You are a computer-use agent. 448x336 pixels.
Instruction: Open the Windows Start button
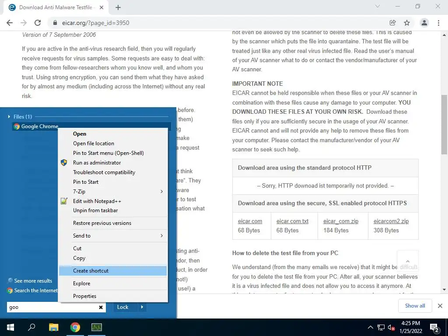pyautogui.click(x=10, y=327)
